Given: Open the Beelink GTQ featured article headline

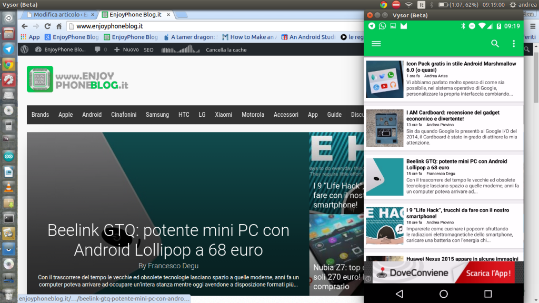Looking at the screenshot, I should pos(168,240).
